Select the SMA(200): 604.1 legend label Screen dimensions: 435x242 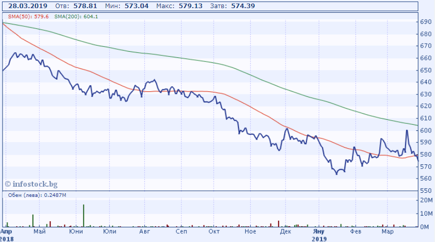[x=76, y=17]
